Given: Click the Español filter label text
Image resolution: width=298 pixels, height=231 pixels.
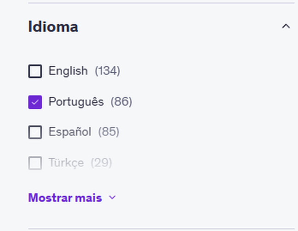Looking at the screenshot, I should [x=70, y=132].
